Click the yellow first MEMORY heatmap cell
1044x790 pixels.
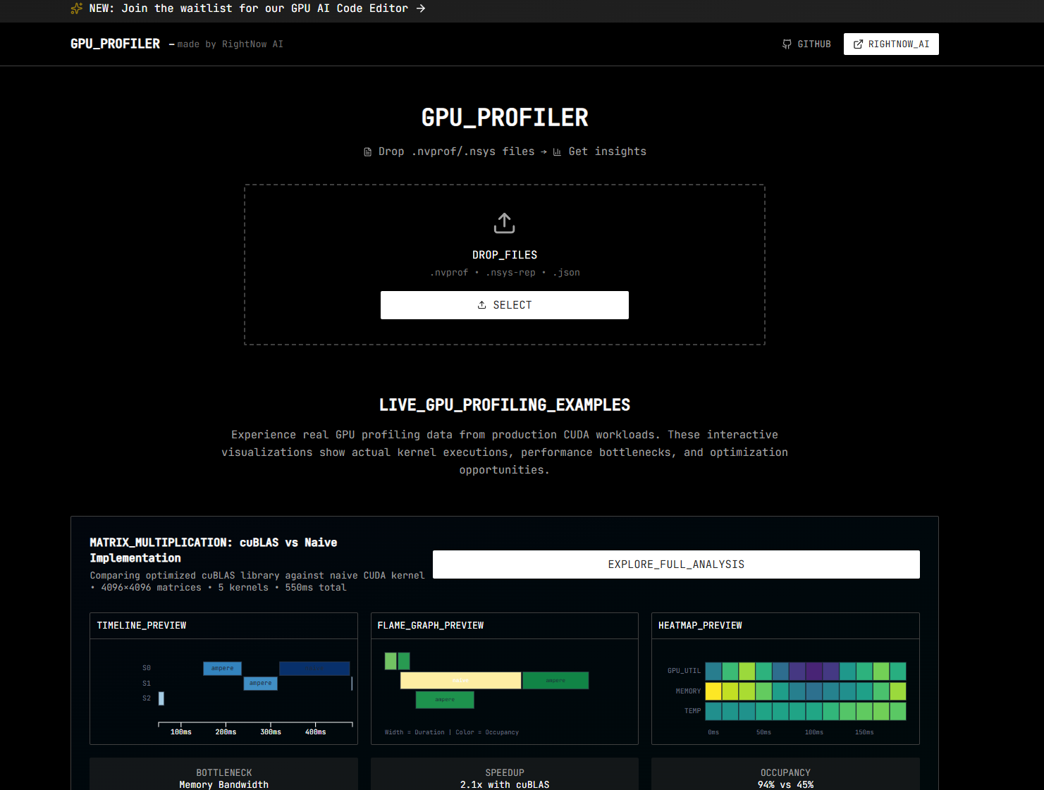[x=713, y=691]
